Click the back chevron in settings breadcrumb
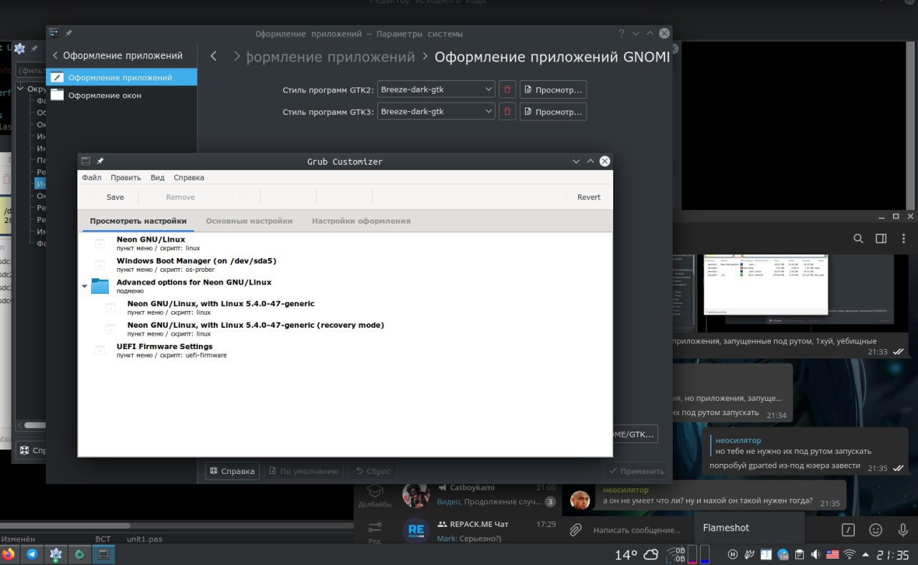The image size is (918, 565). (x=214, y=56)
